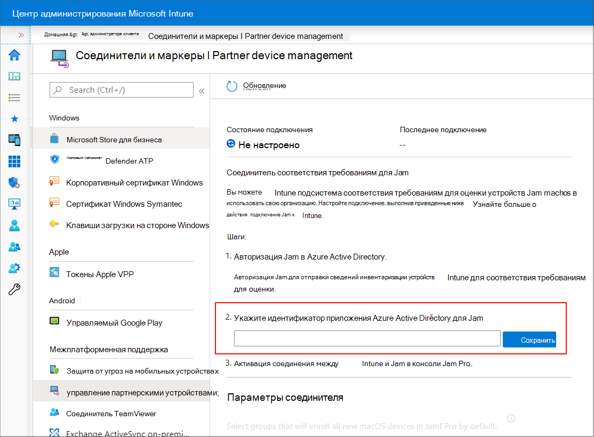
Task: Open the All services list icon
Action: click(14, 98)
